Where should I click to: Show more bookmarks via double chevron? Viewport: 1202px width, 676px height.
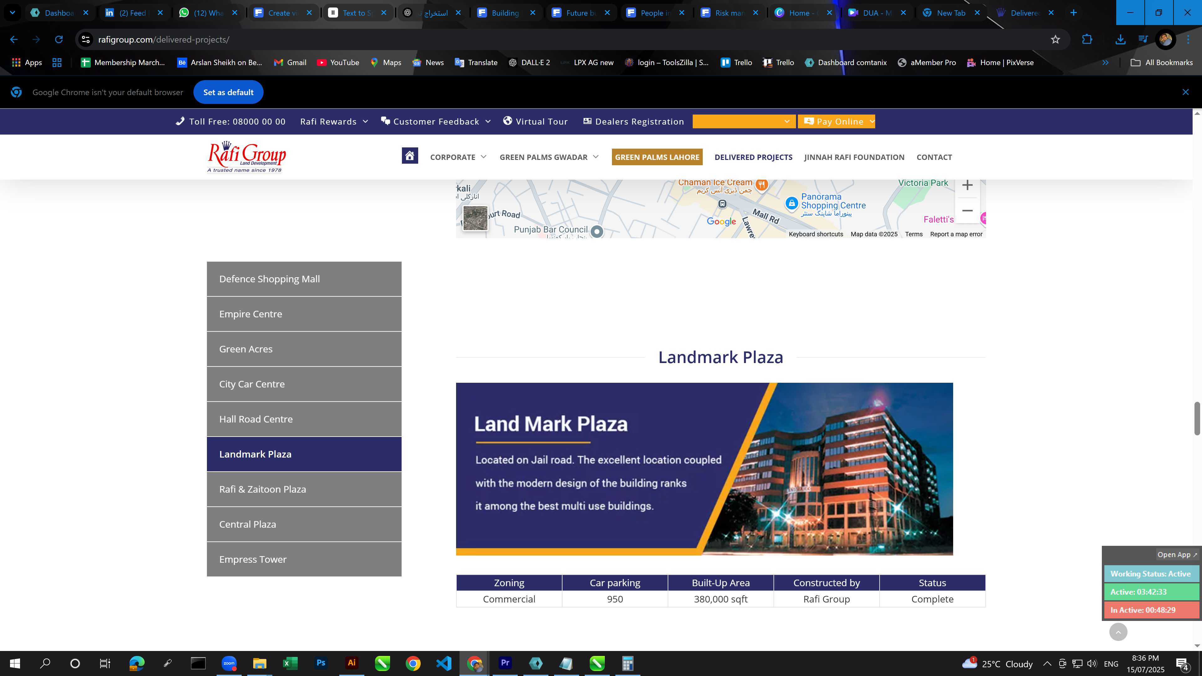tap(1105, 63)
